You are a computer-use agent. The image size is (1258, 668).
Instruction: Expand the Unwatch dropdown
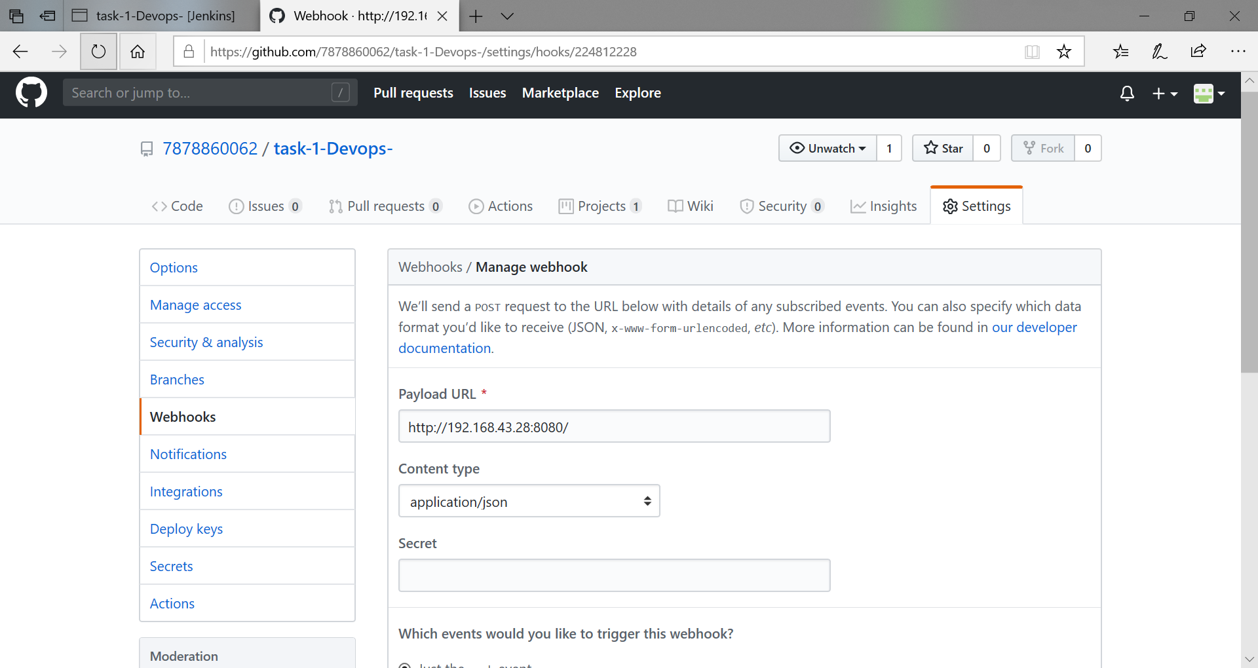(828, 148)
